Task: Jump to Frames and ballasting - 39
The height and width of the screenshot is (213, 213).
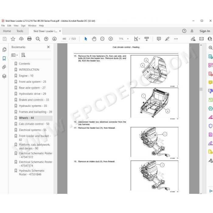Action: point(36,112)
